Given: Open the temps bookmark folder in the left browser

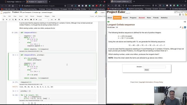Looking at the screenshot, I should click(42, 9).
